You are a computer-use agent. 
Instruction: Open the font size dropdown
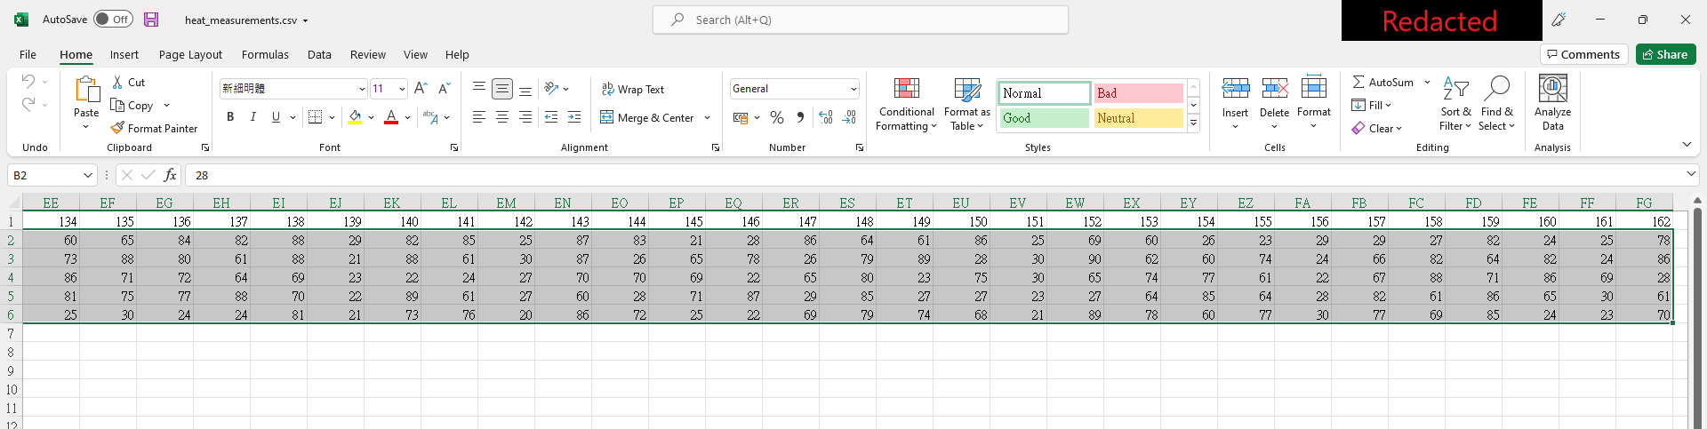click(x=402, y=89)
